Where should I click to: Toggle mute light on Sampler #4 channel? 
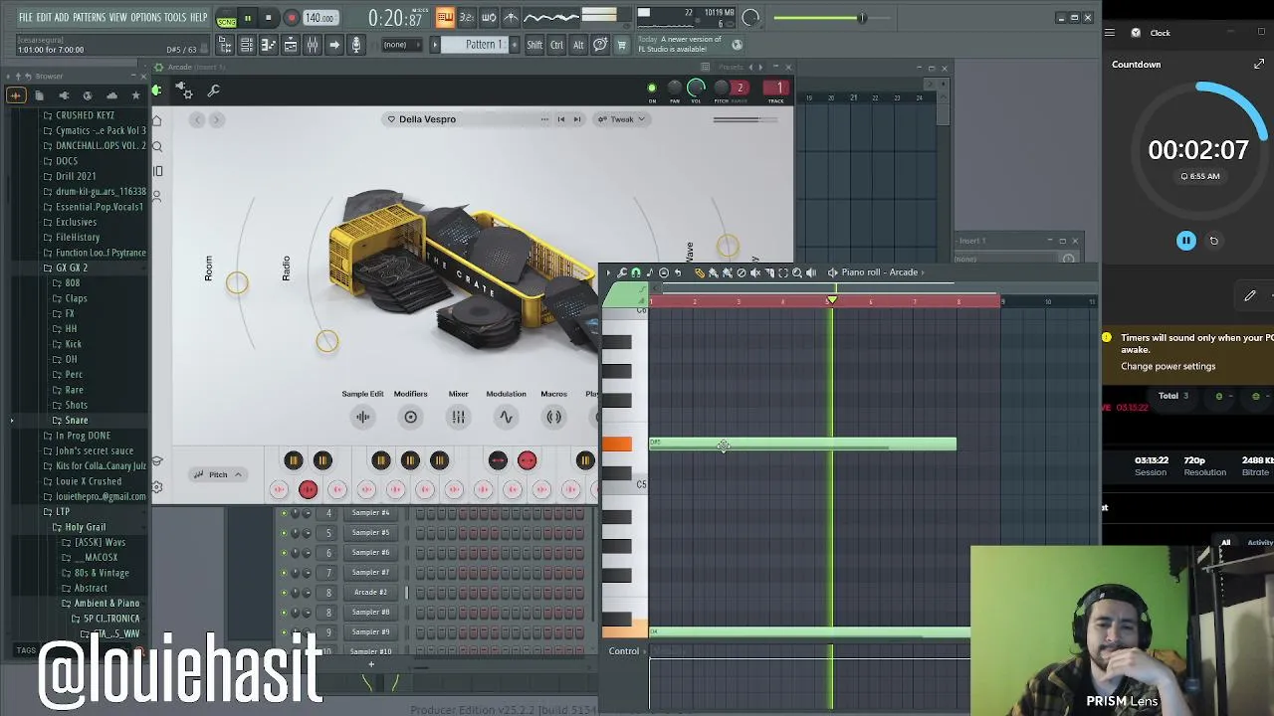coord(284,513)
